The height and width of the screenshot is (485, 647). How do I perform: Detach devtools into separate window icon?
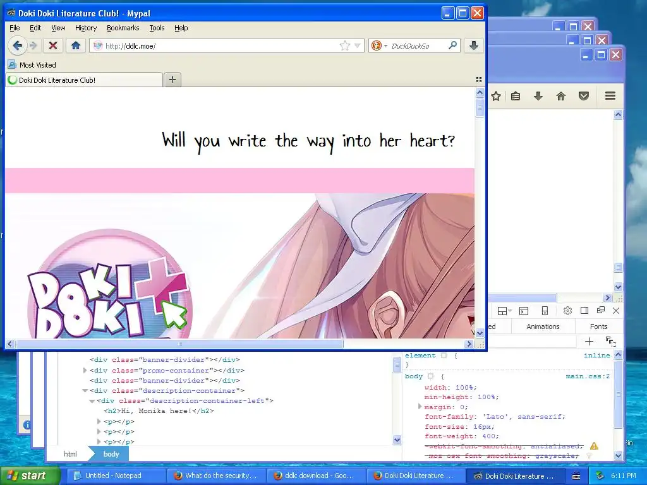pos(601,310)
